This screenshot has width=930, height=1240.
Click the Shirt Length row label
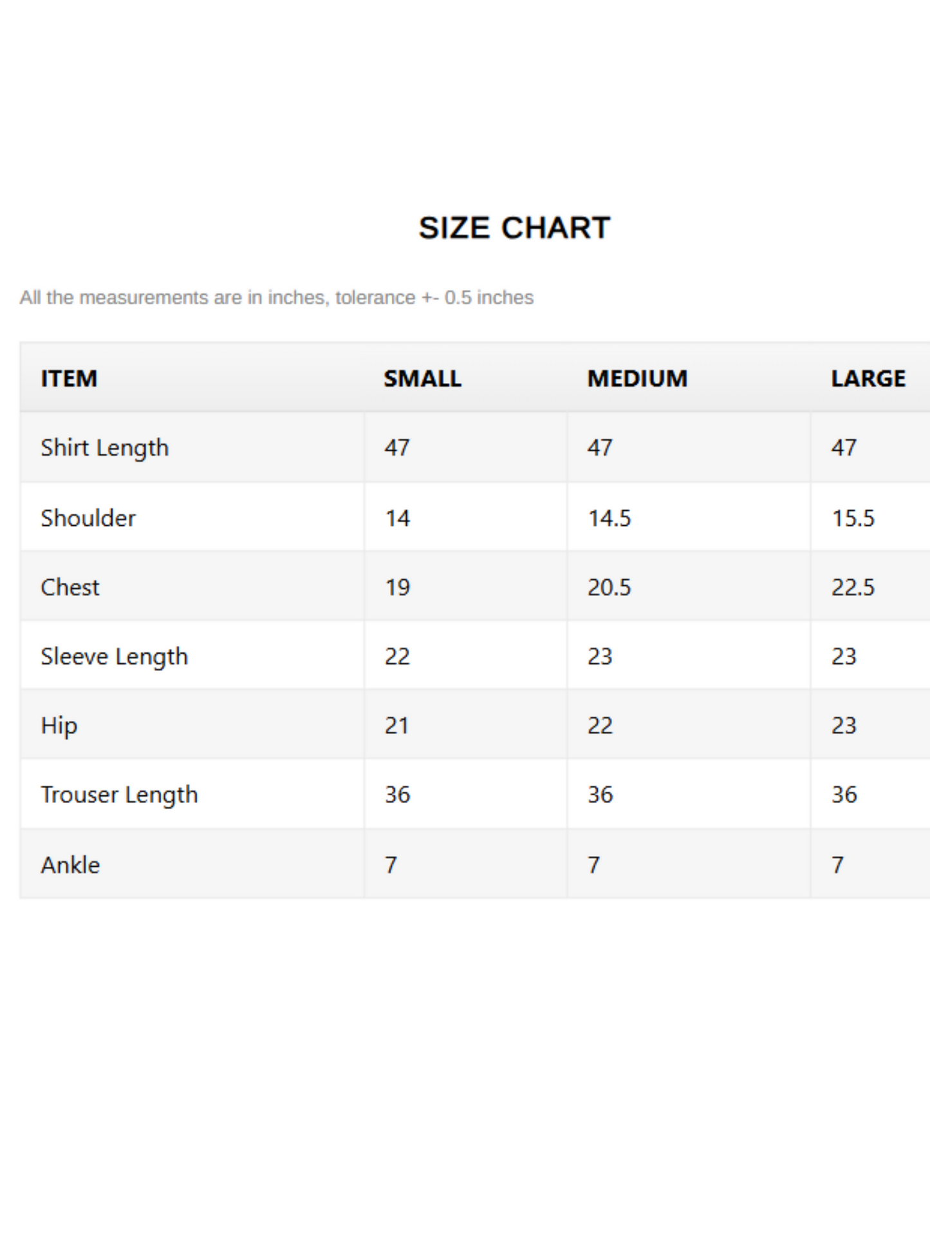[x=105, y=448]
